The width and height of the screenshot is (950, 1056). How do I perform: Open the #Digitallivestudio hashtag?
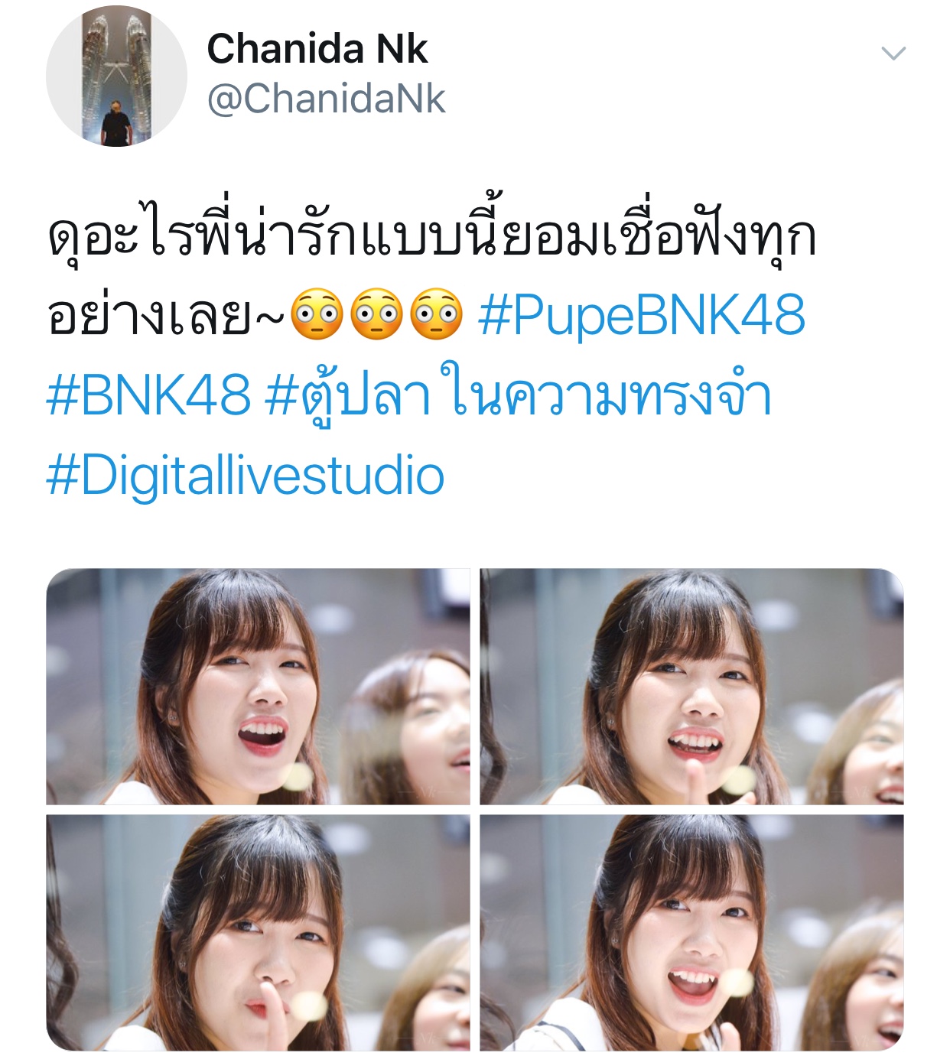point(246,476)
